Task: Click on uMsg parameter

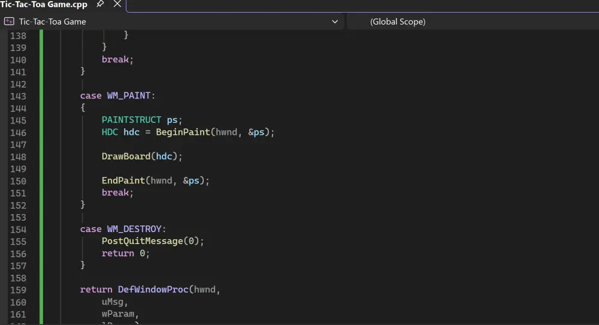Action: click(x=113, y=302)
